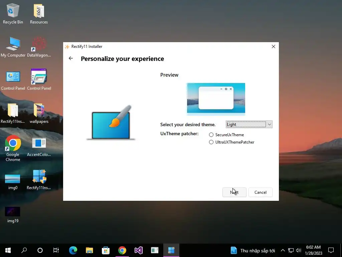
Task: Open network status tray icon
Action: 291,250
